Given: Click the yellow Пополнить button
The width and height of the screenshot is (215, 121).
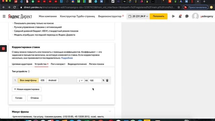Looking at the screenshot, I should click(x=159, y=16).
